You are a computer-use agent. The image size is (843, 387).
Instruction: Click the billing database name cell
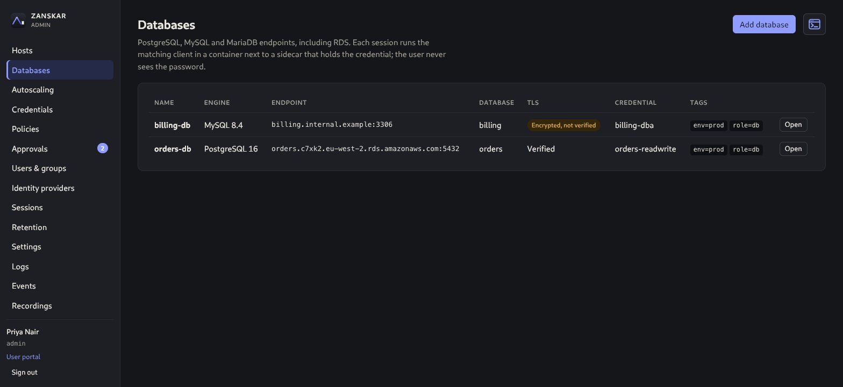(x=490, y=125)
